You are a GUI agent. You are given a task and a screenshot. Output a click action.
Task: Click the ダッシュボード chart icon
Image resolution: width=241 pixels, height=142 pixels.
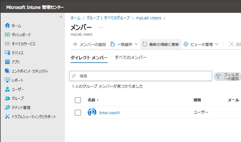click(x=7, y=34)
